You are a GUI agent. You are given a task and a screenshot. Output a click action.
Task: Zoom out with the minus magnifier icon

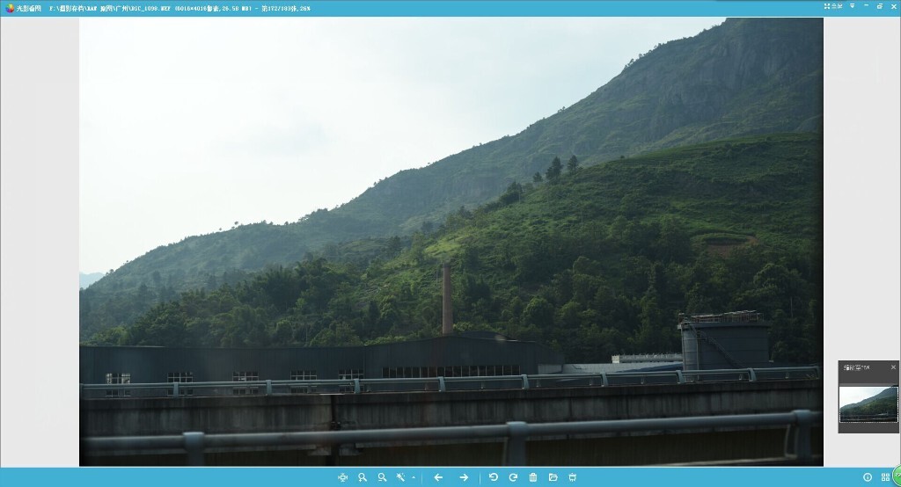pos(382,477)
